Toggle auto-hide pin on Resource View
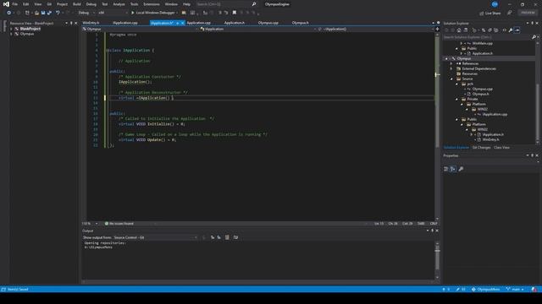 [71, 23]
